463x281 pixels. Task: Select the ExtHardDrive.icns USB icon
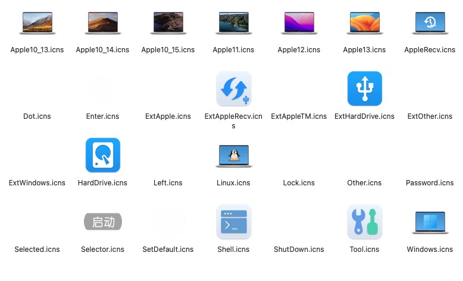[364, 89]
